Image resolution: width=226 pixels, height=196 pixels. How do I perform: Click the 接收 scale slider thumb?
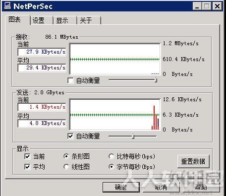click(x=156, y=80)
